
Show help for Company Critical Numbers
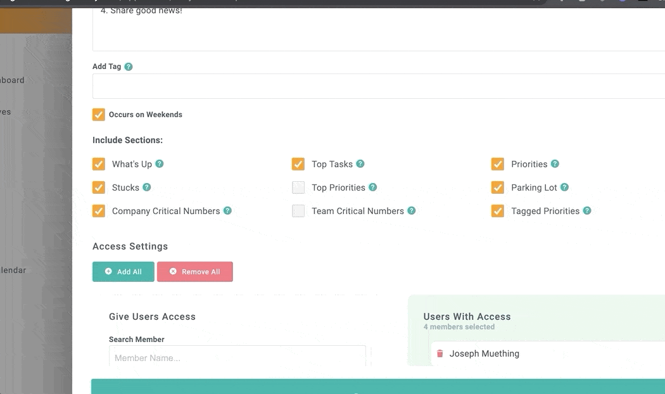(x=228, y=210)
